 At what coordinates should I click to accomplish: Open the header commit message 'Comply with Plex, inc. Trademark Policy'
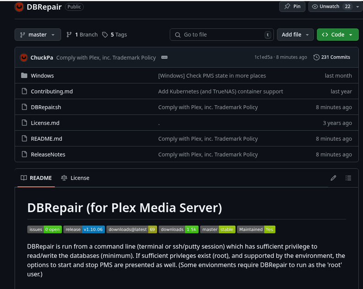point(106,58)
